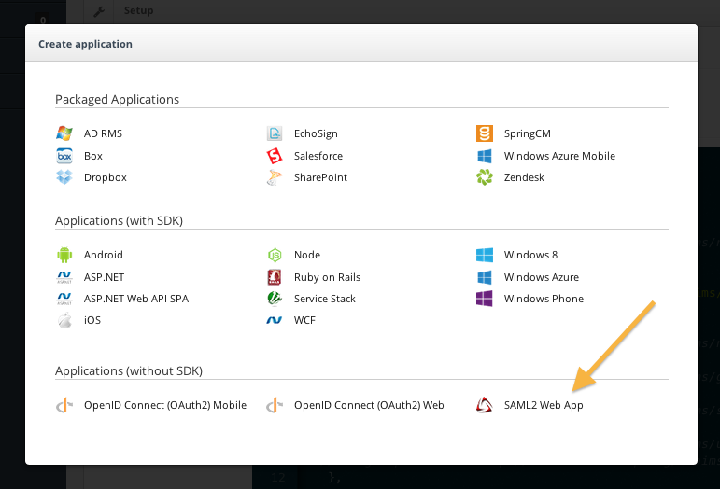Click the wrench icon beside Setup

(99, 11)
